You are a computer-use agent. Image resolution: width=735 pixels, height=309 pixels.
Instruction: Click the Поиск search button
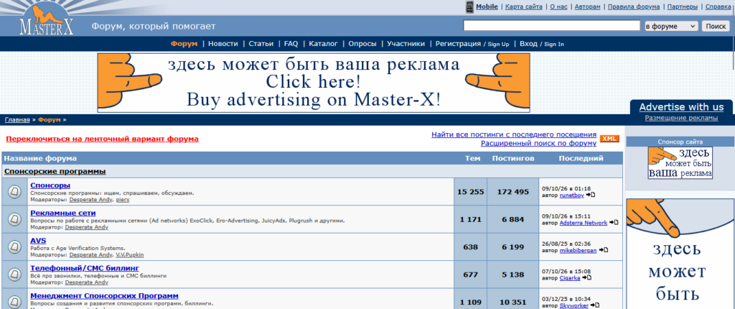pos(716,27)
